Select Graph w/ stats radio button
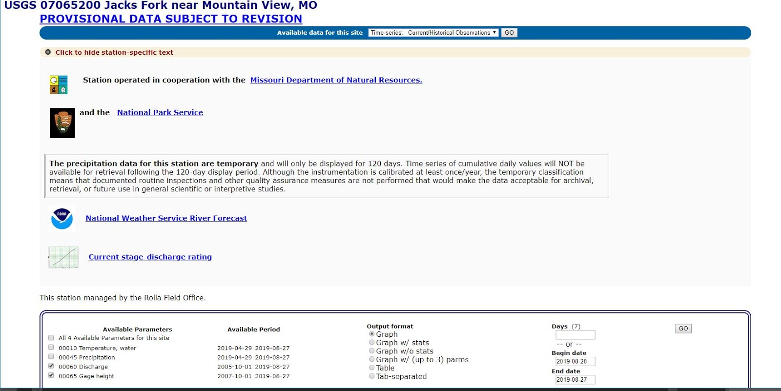The height and width of the screenshot is (391, 781). point(372,343)
